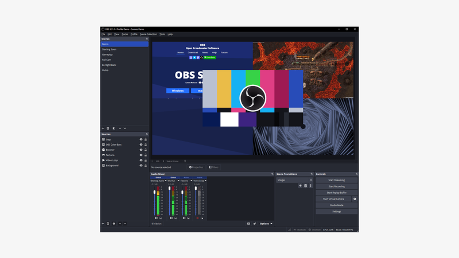
Task: Open transition properties three-dot menu
Action: click(310, 186)
